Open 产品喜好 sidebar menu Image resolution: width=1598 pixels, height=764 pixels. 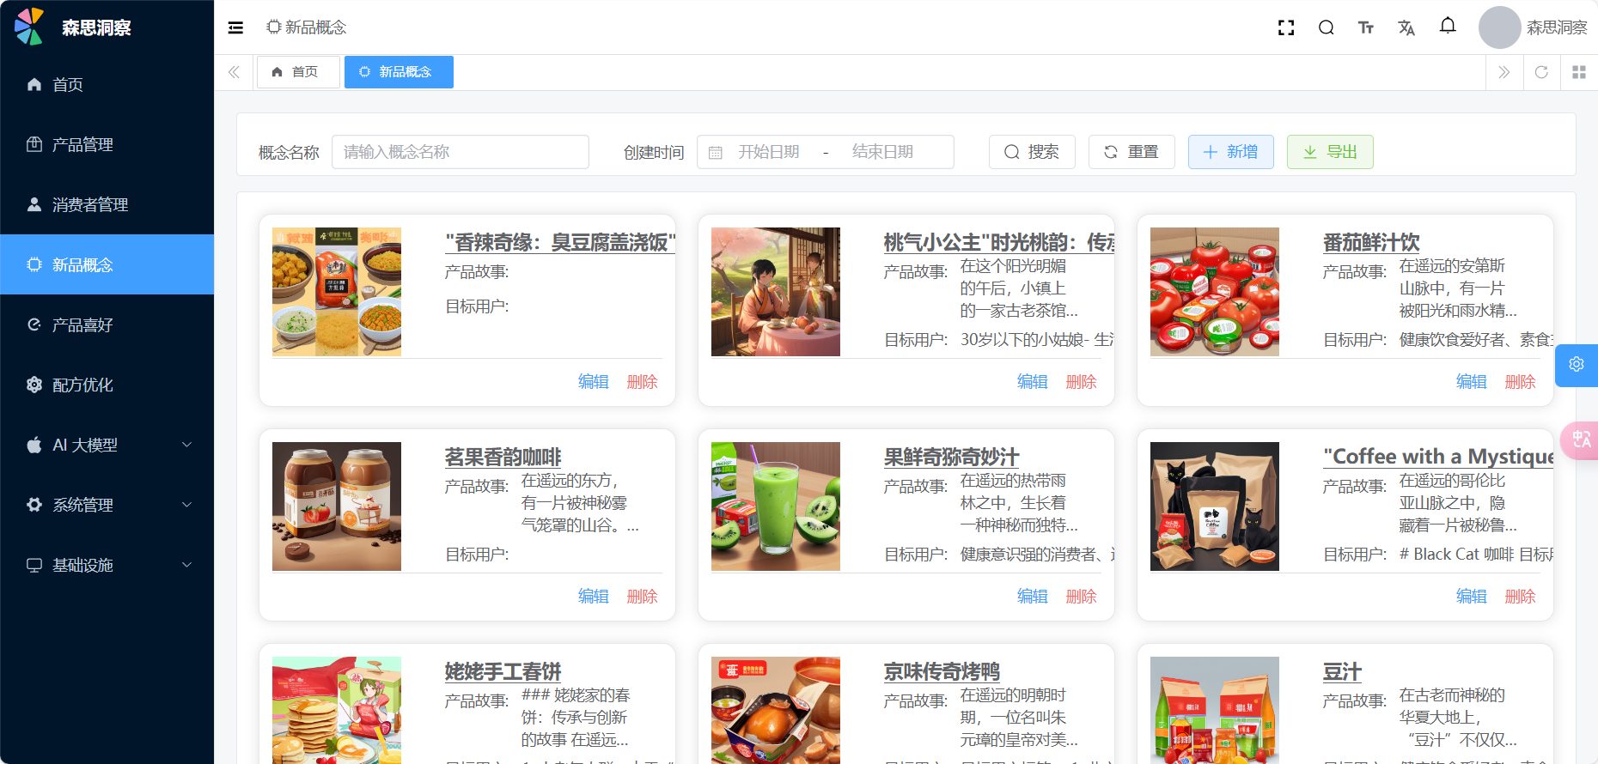[x=107, y=324]
